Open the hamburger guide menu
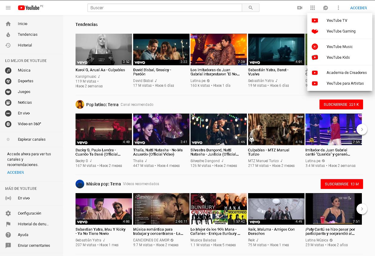375x256 pixels. point(8,8)
